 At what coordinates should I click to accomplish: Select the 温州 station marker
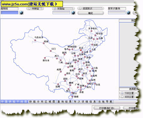click(91, 76)
